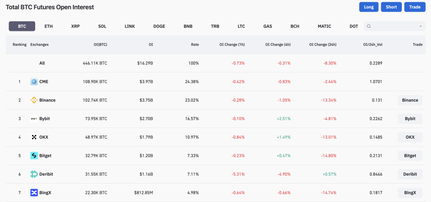Click the Bybit exchange name text
431x202 pixels.
[45, 119]
